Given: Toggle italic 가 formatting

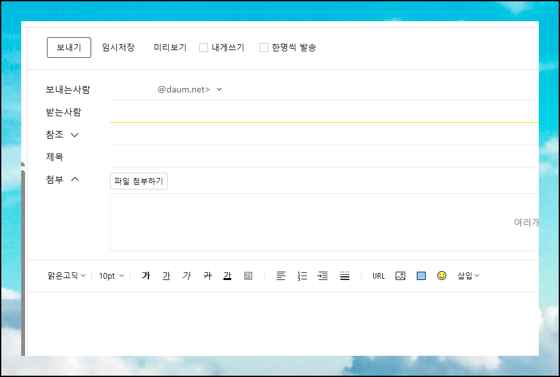Looking at the screenshot, I should click(x=186, y=276).
